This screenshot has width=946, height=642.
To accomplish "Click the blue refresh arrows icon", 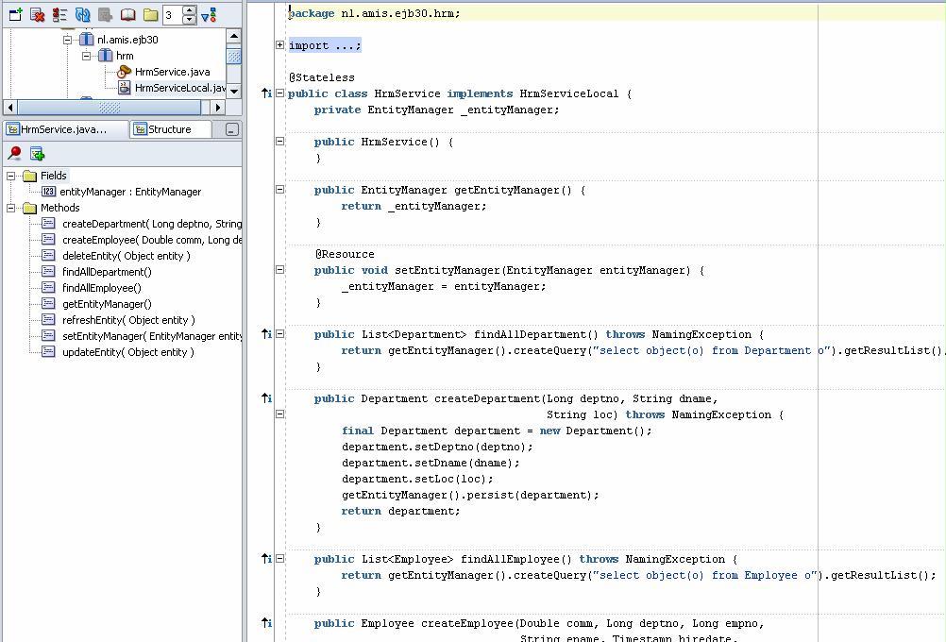I will tap(83, 14).
